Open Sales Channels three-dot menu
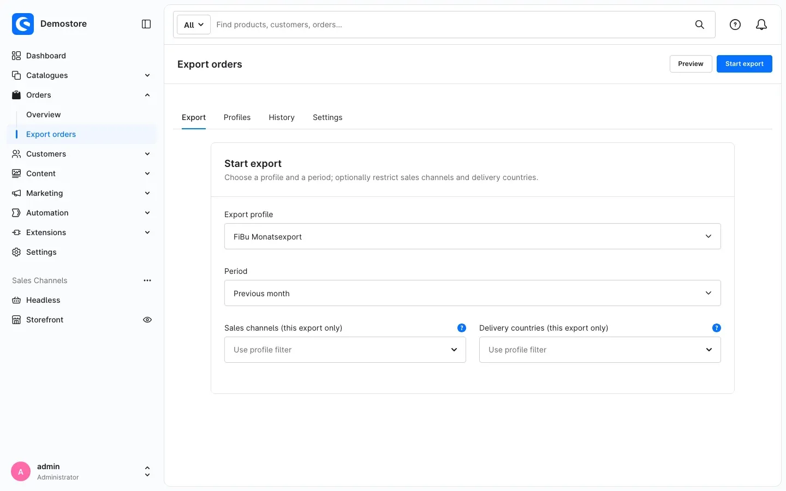Viewport: 786px width, 491px height. pyautogui.click(x=147, y=280)
